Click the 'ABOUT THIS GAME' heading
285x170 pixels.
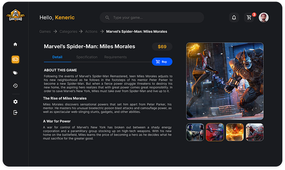coord(60,70)
